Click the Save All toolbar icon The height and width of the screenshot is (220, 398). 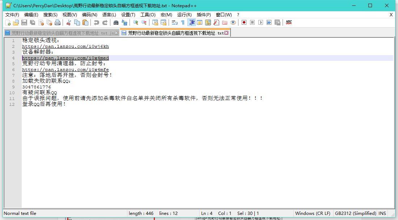coord(33,22)
